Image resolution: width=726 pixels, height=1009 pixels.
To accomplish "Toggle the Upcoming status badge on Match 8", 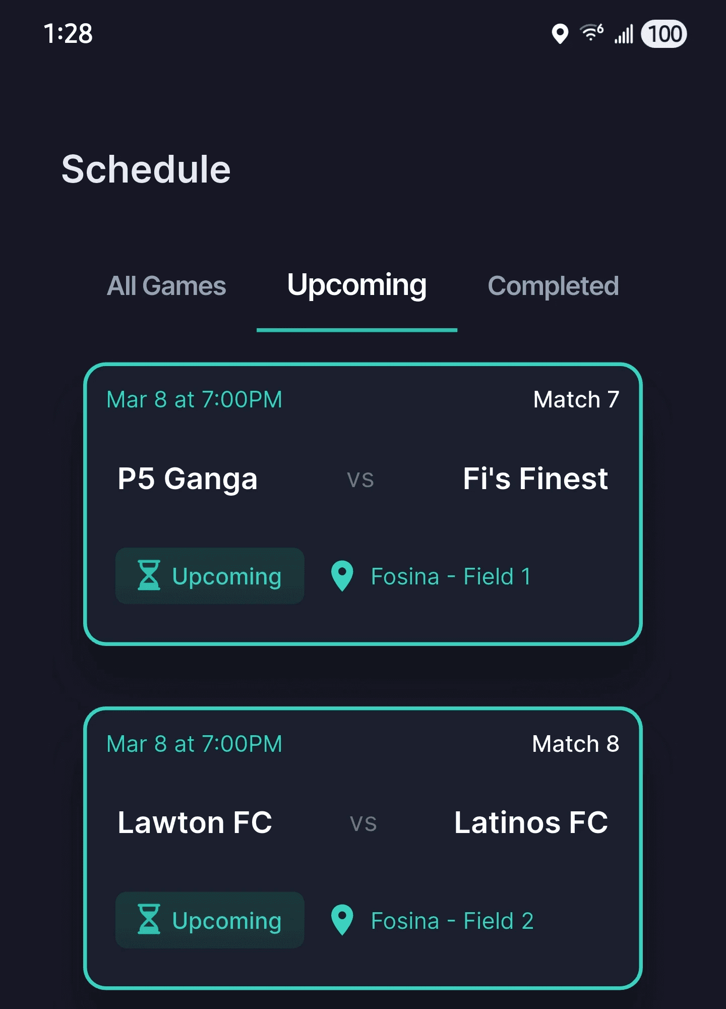I will [x=210, y=920].
